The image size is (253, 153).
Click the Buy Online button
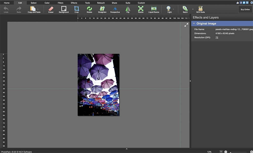245,9
